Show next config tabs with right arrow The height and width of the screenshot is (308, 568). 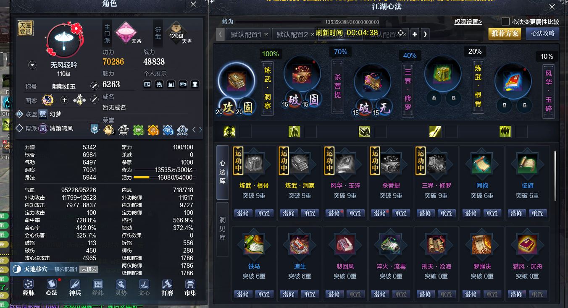coord(425,34)
